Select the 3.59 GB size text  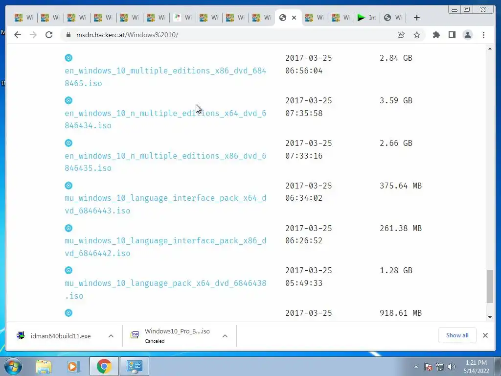point(396,100)
